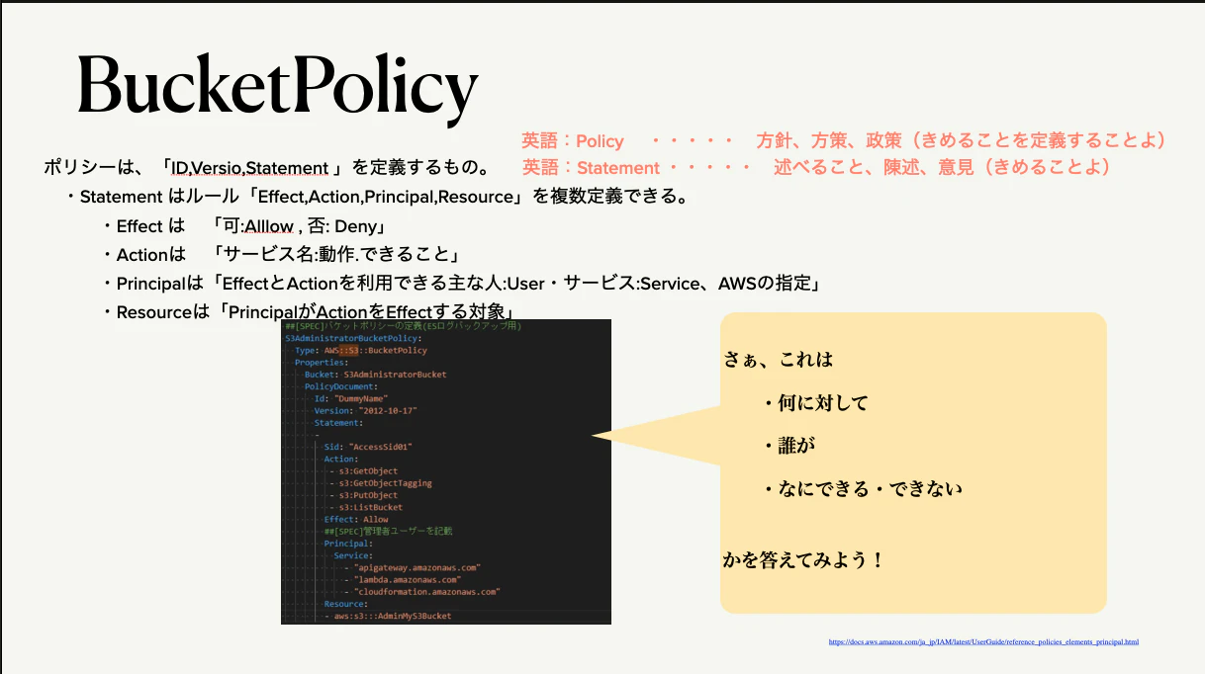The width and height of the screenshot is (1205, 674).
Task: Click the 's3:ListBucket' code line
Action: tap(366, 507)
